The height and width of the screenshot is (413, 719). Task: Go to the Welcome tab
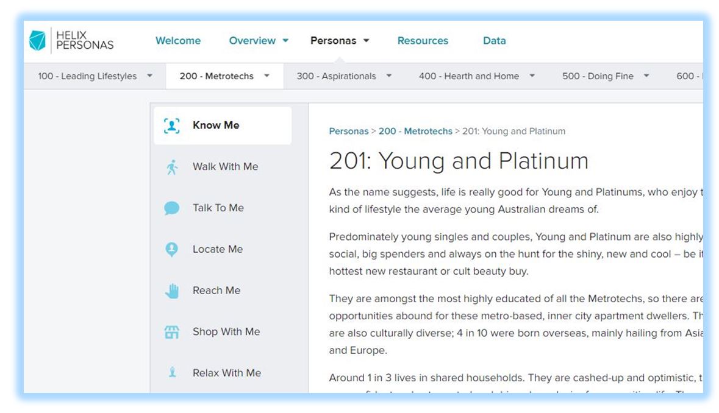[177, 41]
